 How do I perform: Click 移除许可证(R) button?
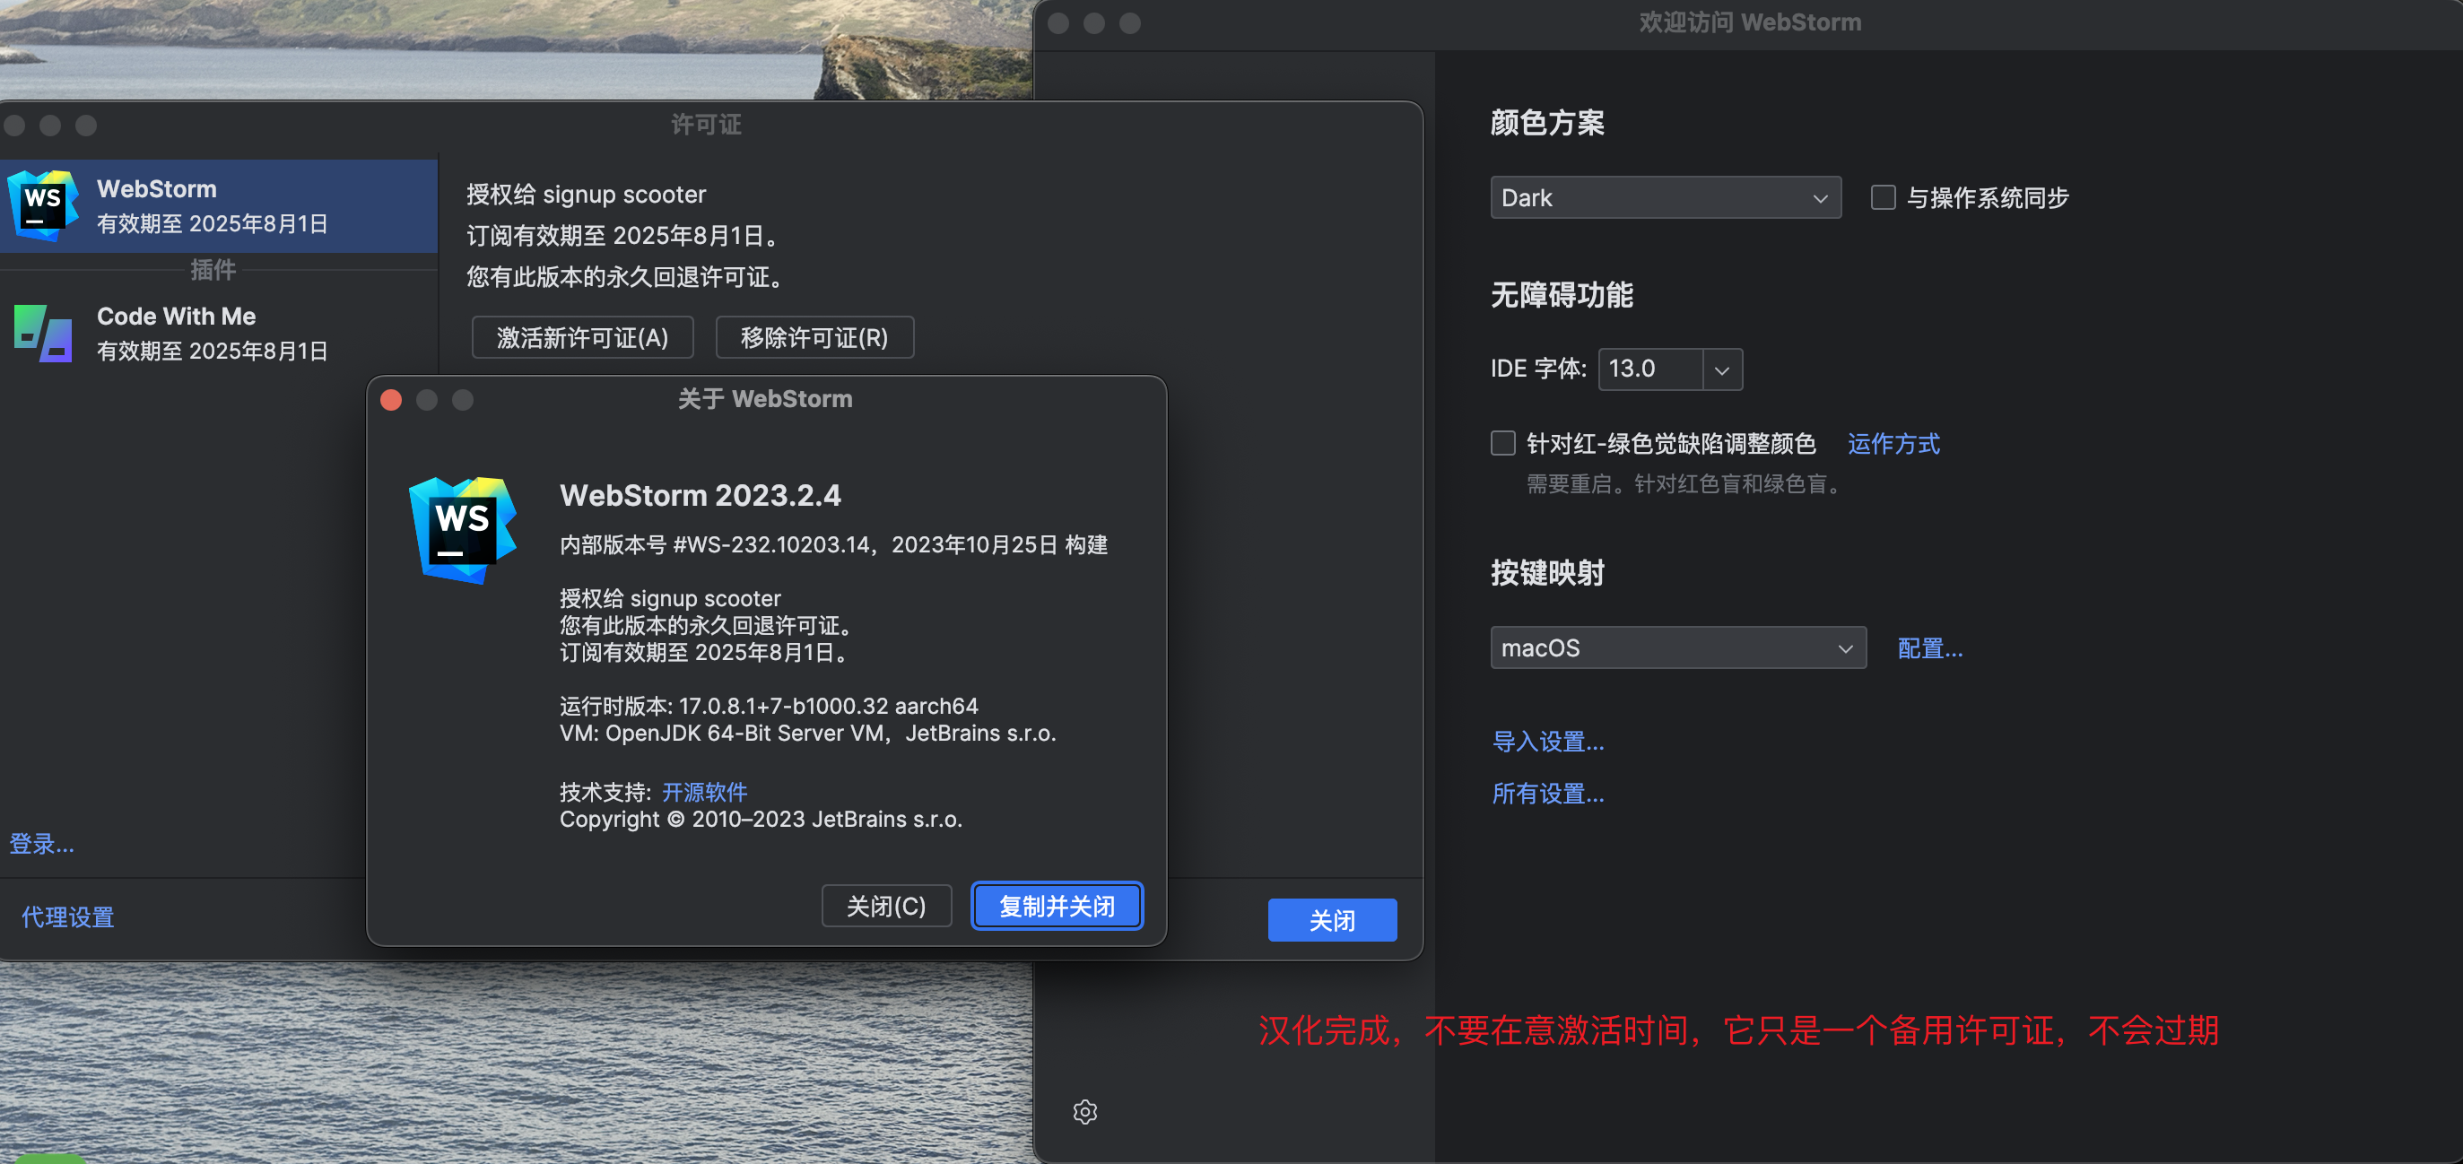click(x=814, y=338)
